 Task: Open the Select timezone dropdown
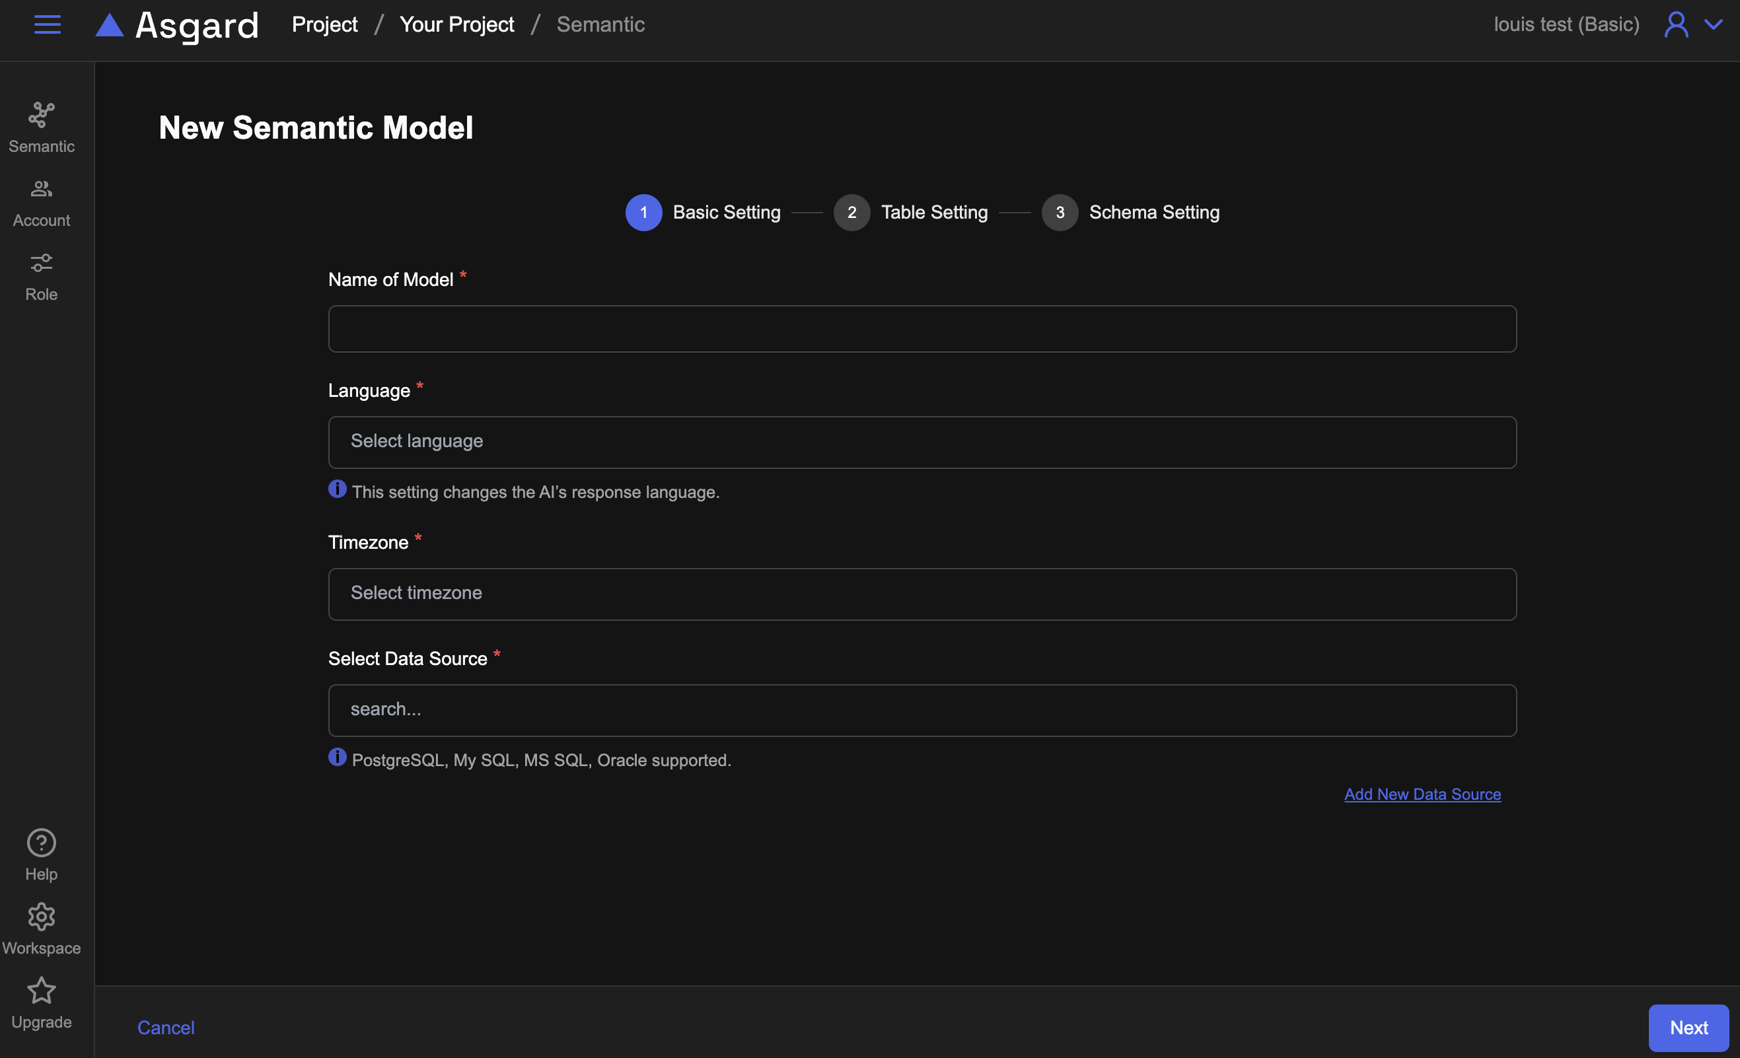[x=922, y=594]
